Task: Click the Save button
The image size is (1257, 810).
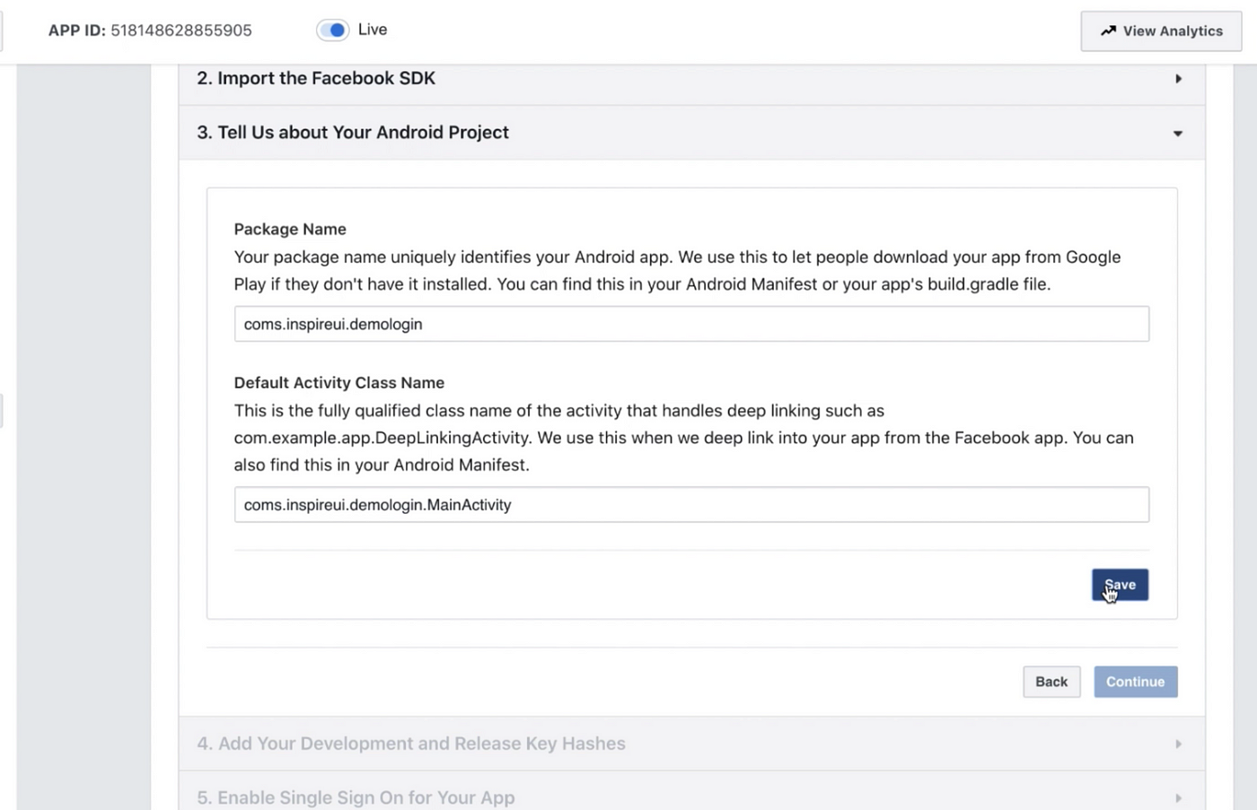Action: [x=1120, y=585]
